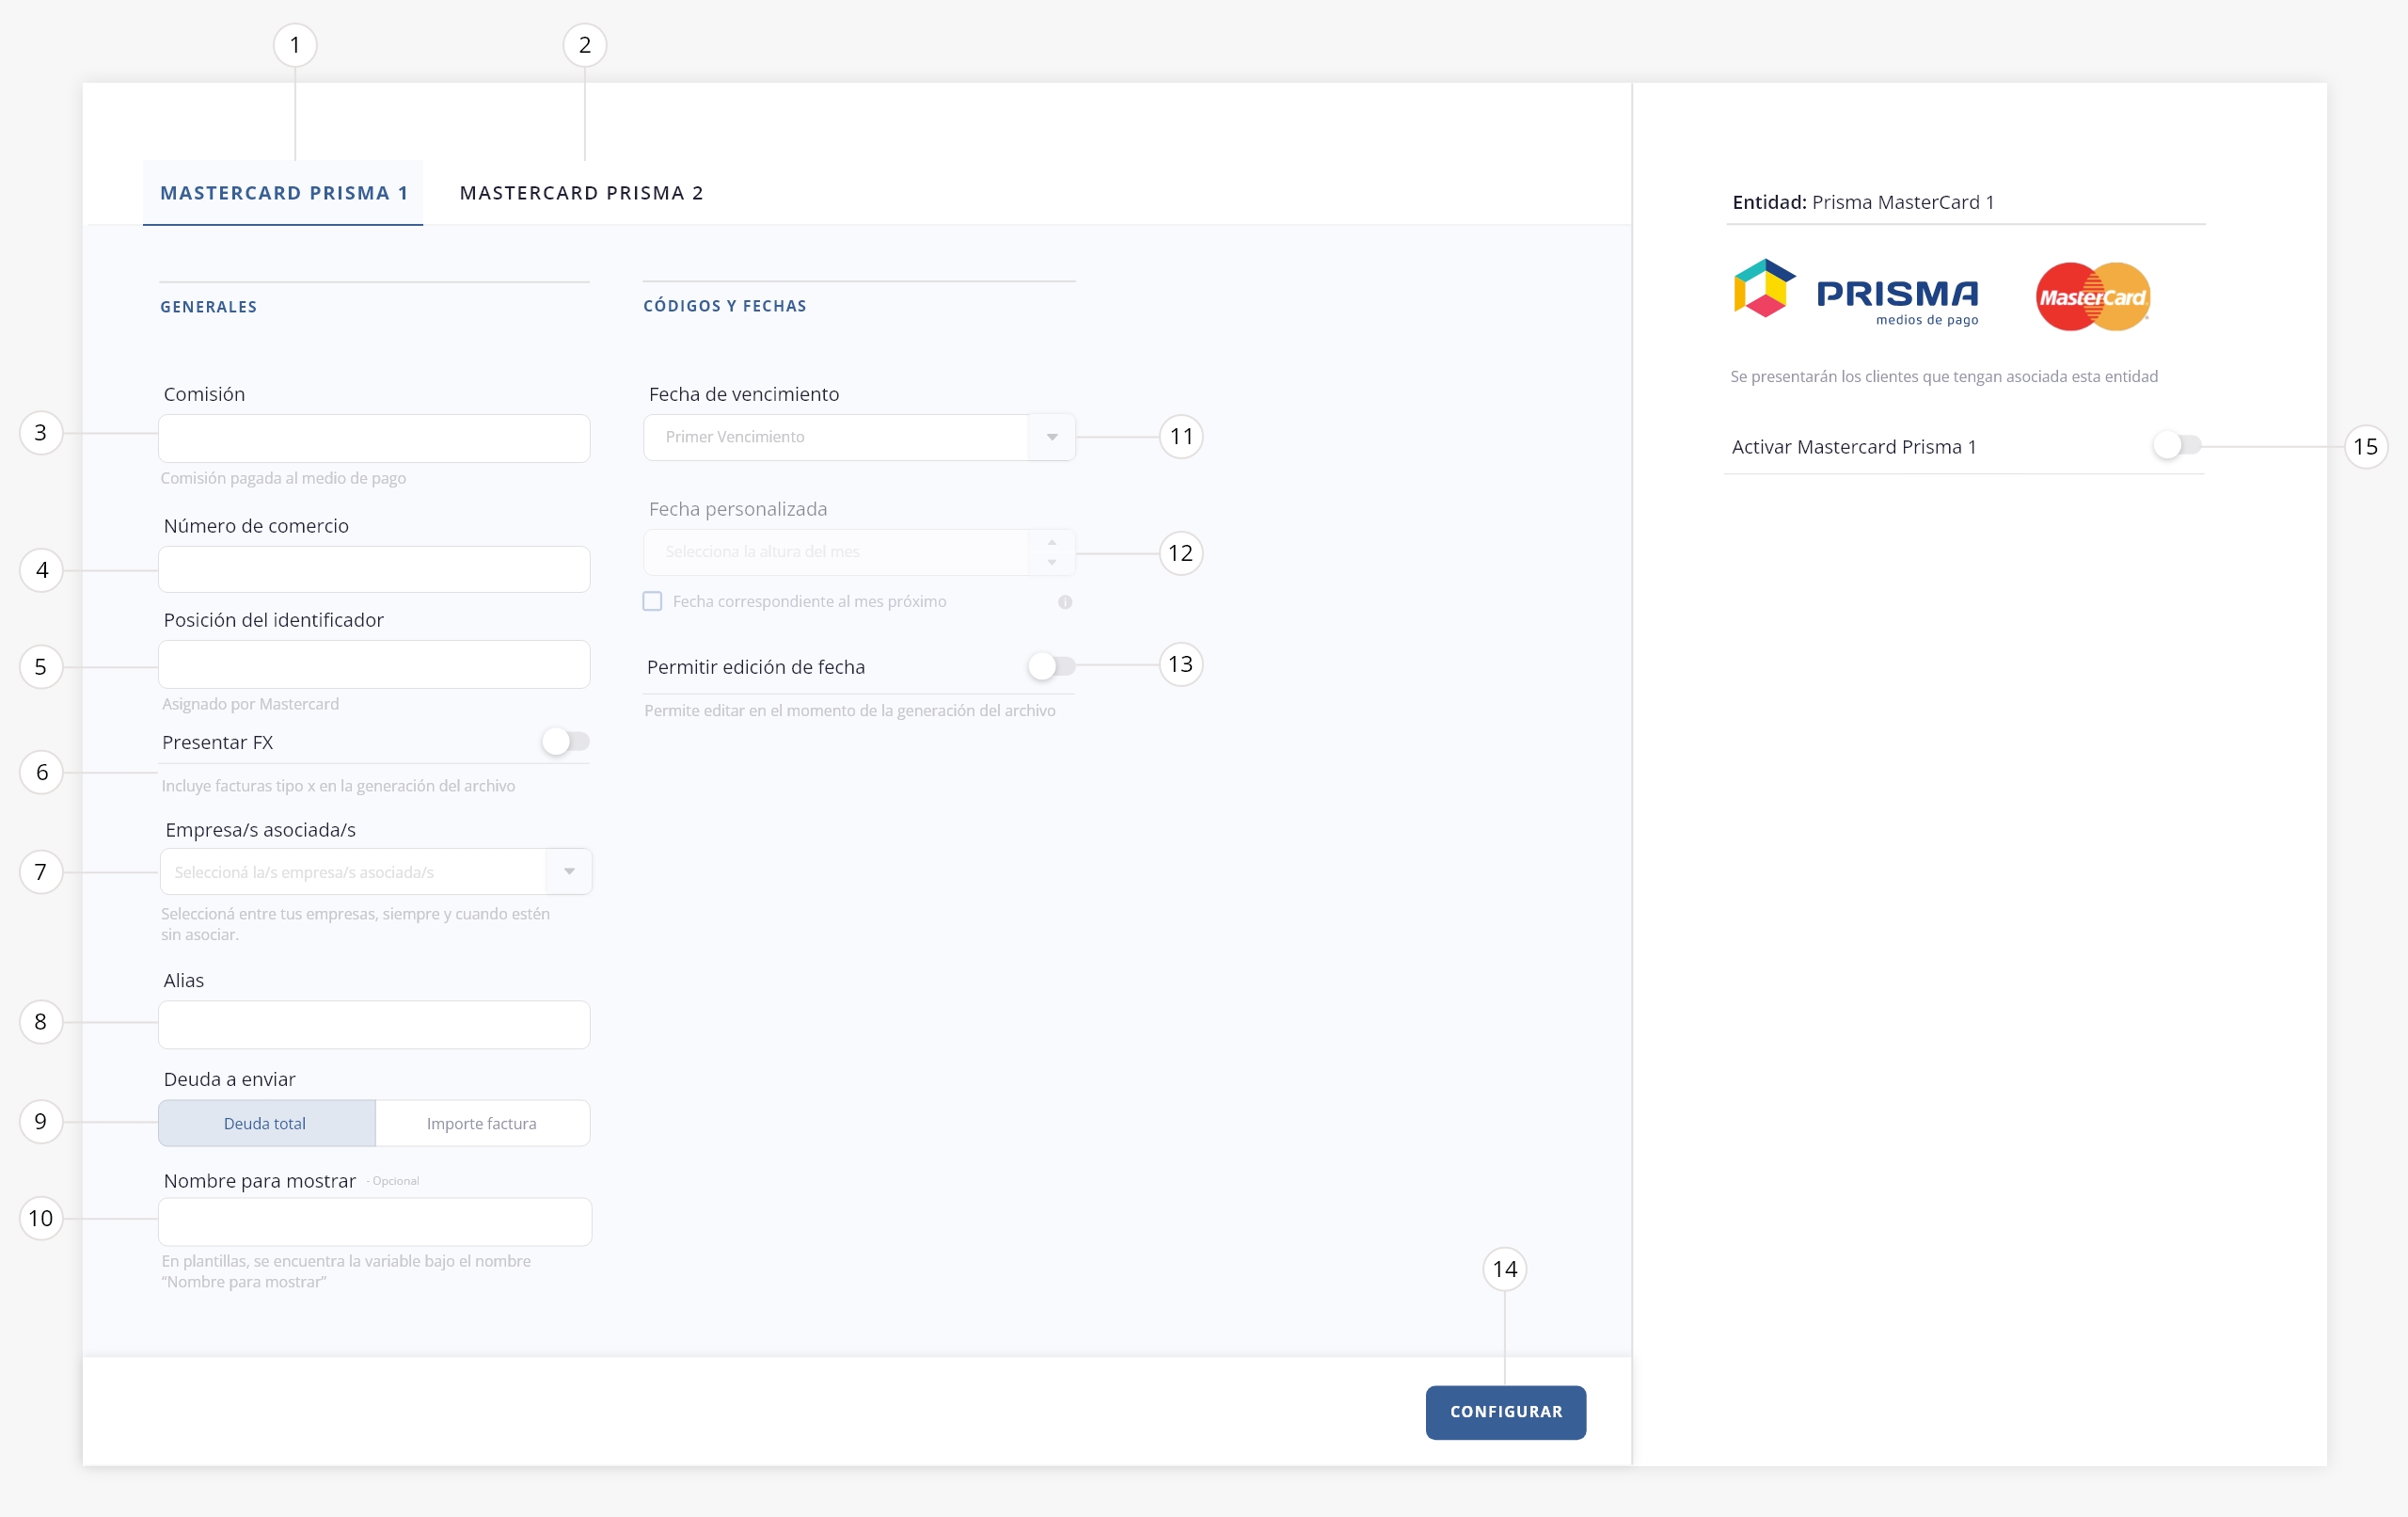
Task: Click the Fecha personalizada stepper arrows
Action: (x=1051, y=552)
